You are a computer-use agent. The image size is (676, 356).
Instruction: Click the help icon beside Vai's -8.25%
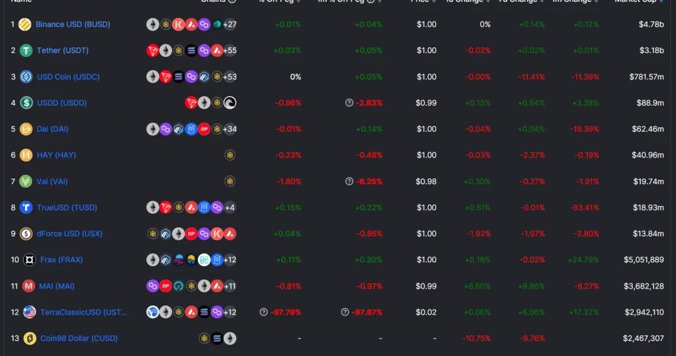pyautogui.click(x=349, y=182)
